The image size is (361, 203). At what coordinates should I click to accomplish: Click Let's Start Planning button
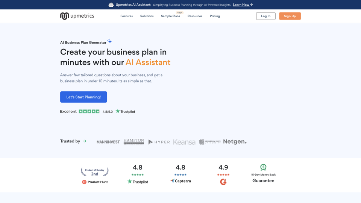pos(83,97)
